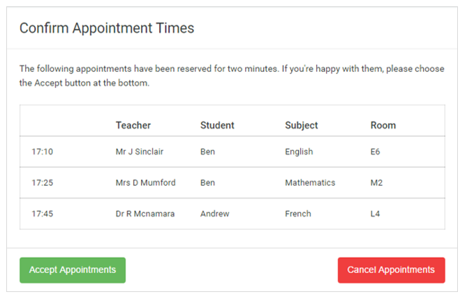Click teacher Dr R Mcnamara
This screenshot has height=299, width=467.
pos(146,214)
